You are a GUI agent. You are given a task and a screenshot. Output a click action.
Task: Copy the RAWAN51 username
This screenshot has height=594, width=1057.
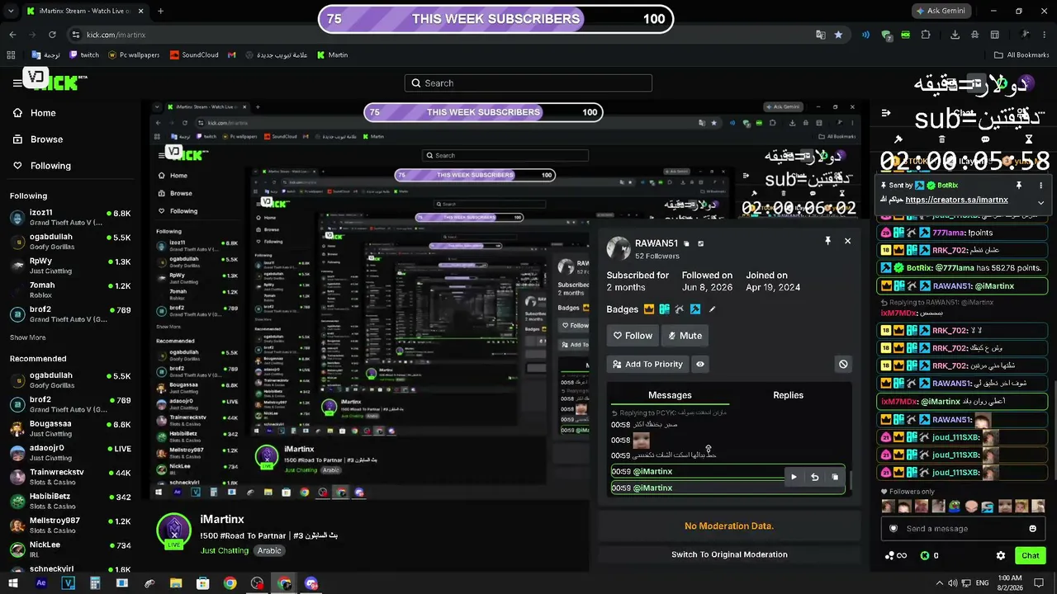(686, 244)
